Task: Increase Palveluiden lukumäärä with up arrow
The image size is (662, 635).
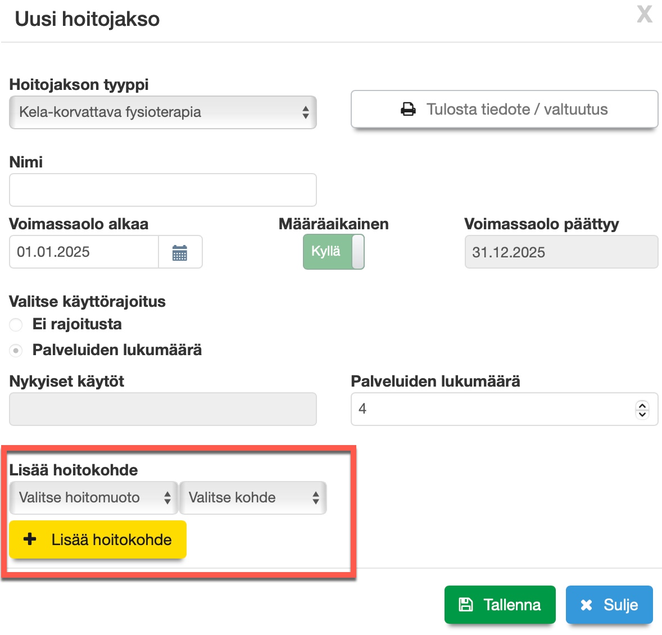Action: click(x=642, y=405)
